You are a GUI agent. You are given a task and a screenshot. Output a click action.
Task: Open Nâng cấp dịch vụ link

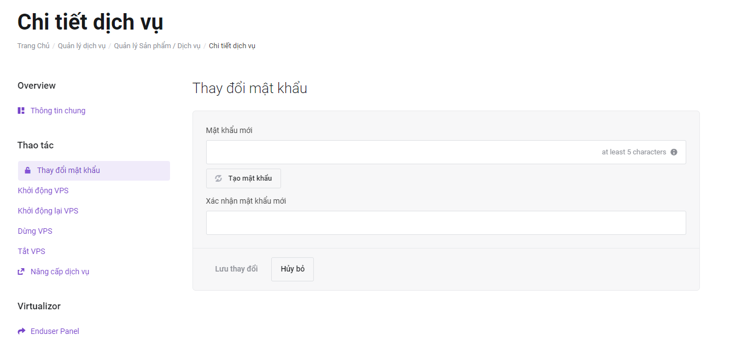click(x=60, y=272)
